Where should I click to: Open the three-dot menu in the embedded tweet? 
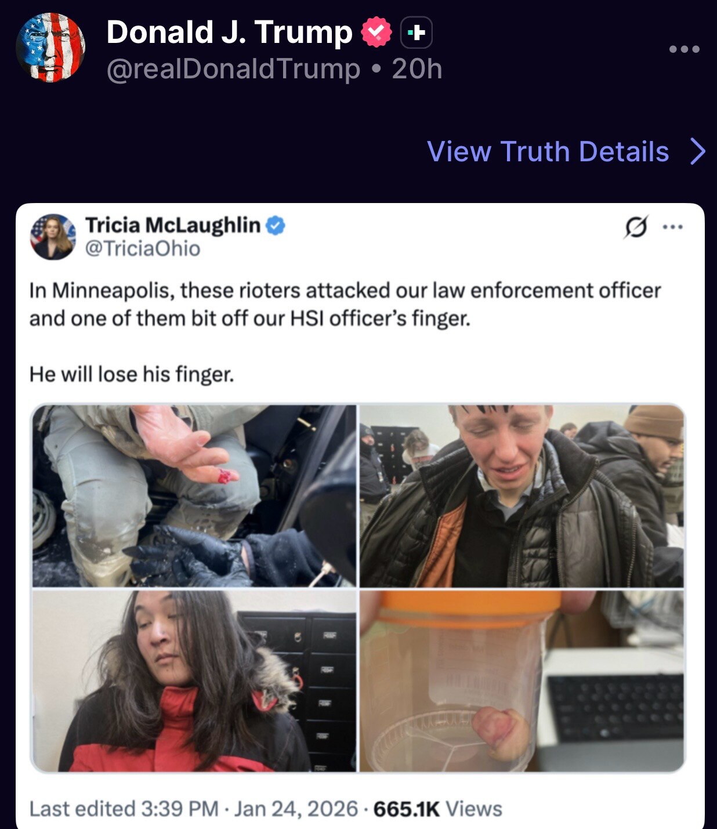tap(672, 227)
